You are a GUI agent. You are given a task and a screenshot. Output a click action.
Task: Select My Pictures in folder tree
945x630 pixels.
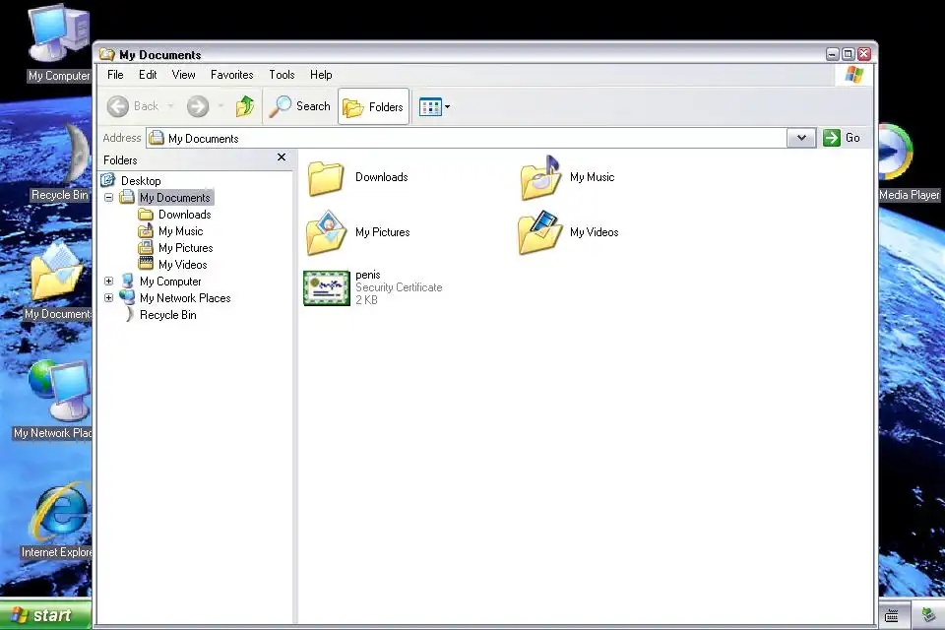coord(186,248)
